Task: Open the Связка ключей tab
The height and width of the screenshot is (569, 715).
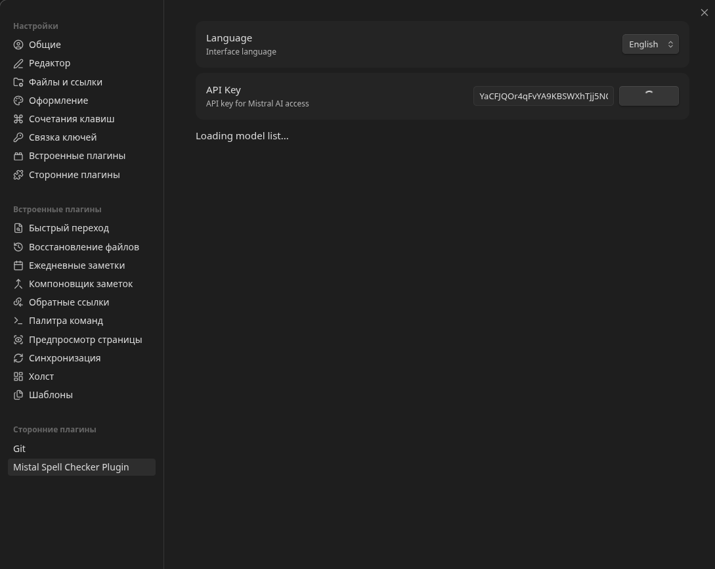Action: point(81,137)
